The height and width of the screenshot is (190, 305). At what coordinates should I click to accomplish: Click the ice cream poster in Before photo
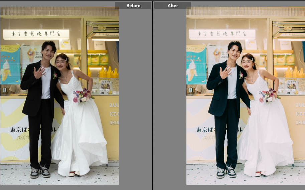[x=10, y=64]
